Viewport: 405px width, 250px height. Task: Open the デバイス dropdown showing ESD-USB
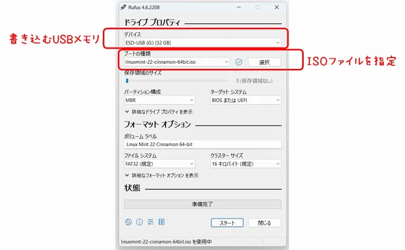click(202, 43)
